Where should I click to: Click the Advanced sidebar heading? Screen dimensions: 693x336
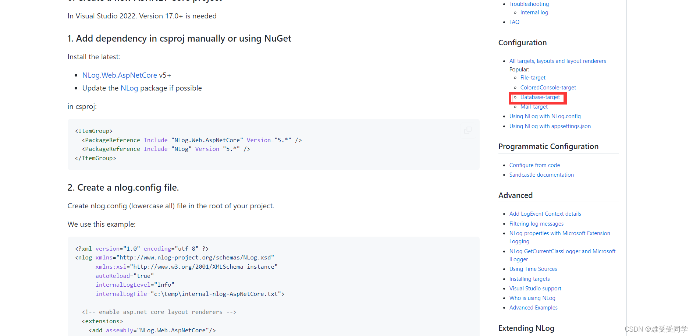coord(515,195)
